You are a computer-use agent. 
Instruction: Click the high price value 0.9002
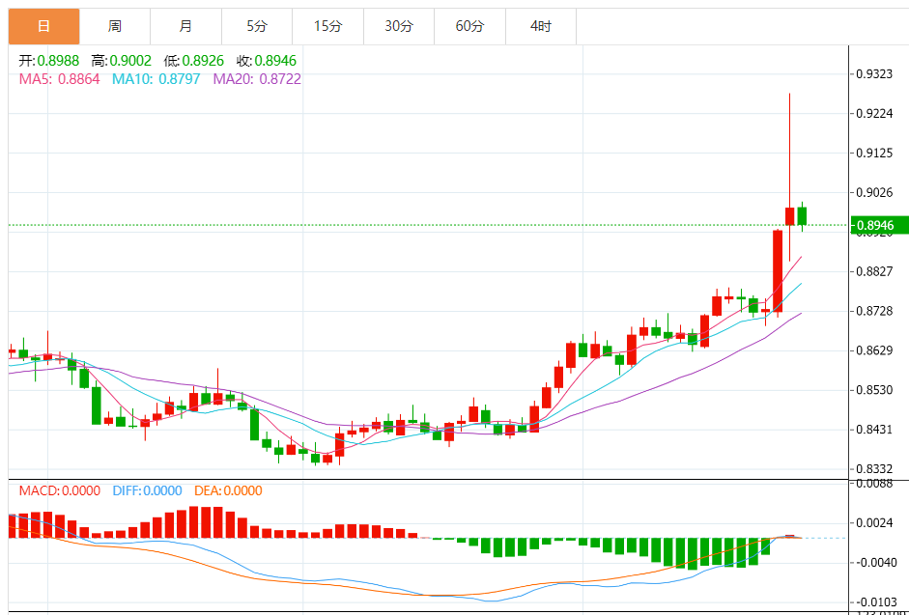coord(130,61)
